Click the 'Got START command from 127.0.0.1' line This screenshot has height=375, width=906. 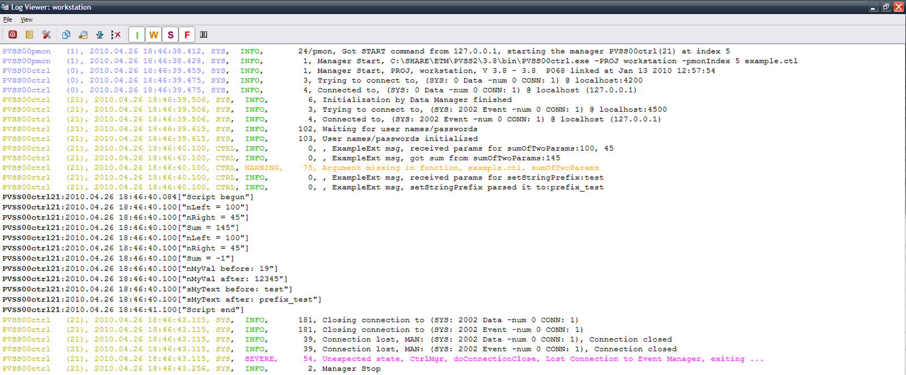coord(366,51)
